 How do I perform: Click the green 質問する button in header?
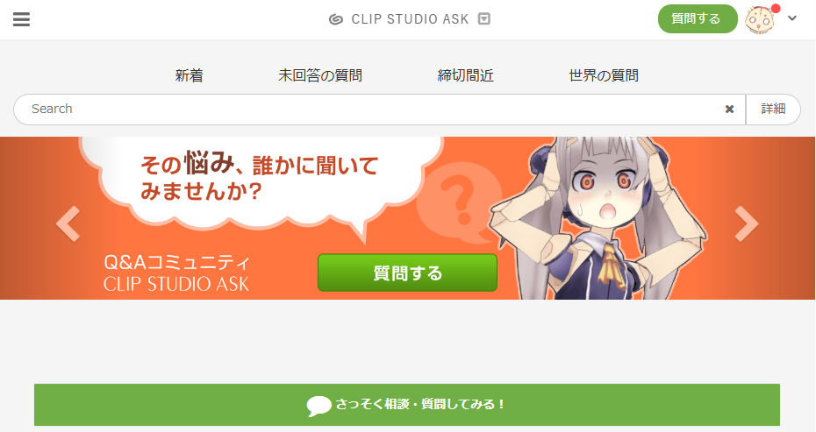click(698, 18)
